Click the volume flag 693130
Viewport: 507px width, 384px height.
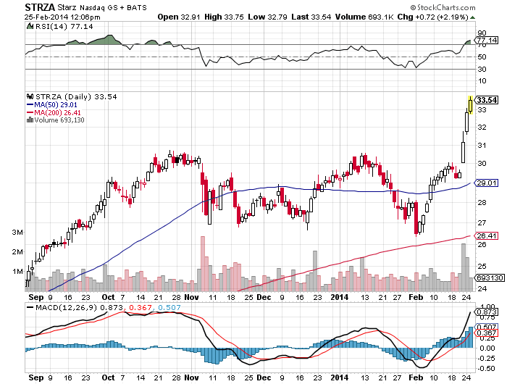click(x=489, y=278)
